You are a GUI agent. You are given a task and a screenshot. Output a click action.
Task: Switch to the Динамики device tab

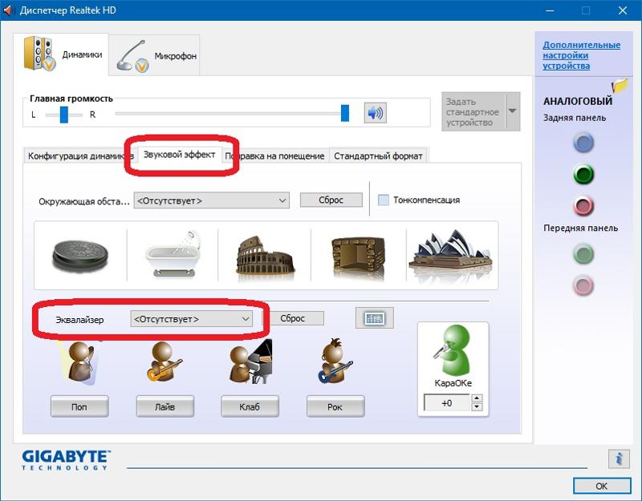click(61, 54)
